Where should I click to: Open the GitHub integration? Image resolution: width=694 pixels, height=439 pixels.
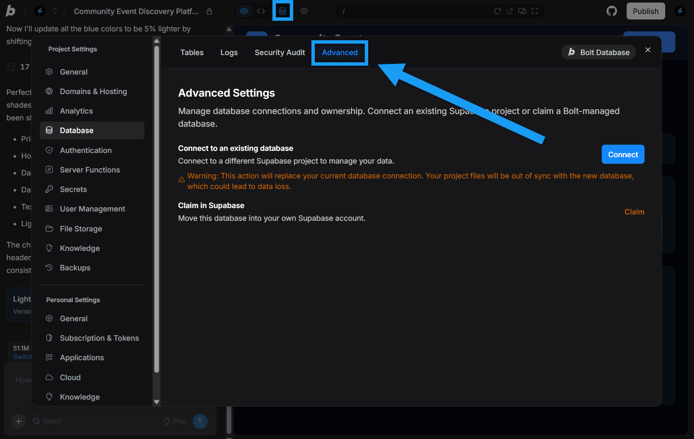click(x=611, y=11)
